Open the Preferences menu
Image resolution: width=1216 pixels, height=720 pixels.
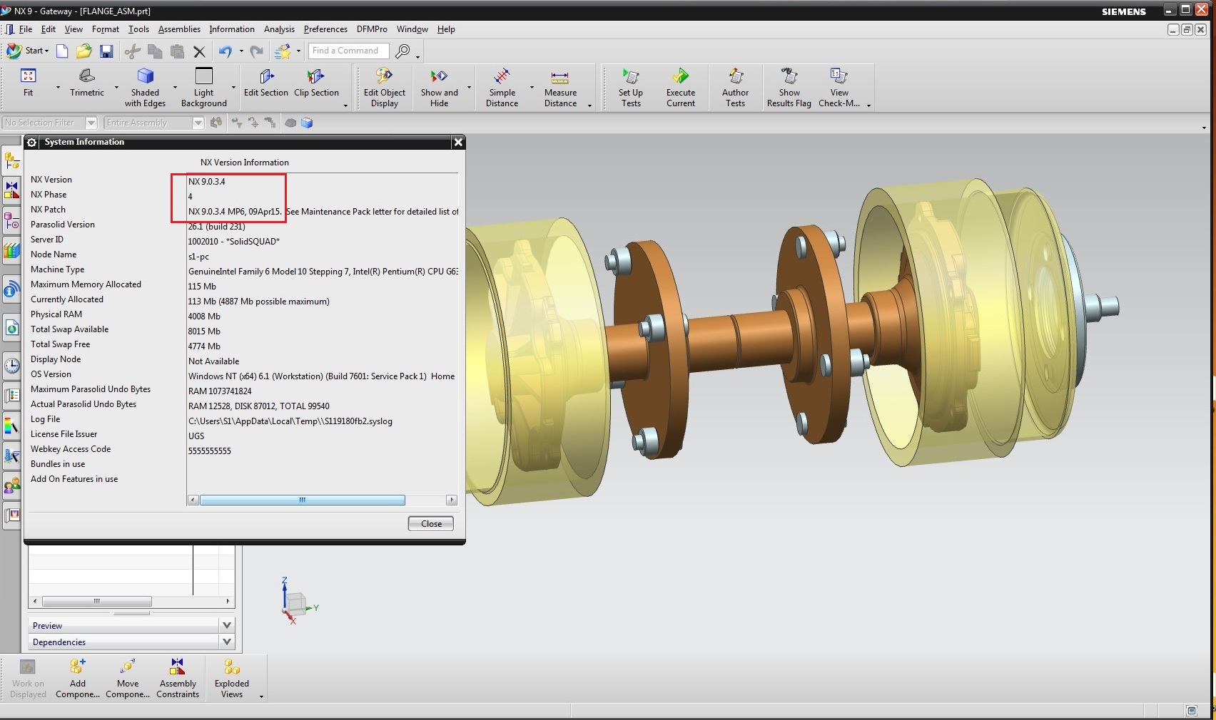point(325,29)
